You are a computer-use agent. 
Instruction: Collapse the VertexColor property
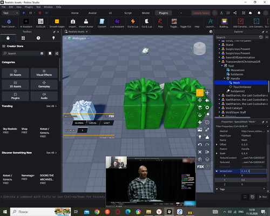tap(217, 171)
